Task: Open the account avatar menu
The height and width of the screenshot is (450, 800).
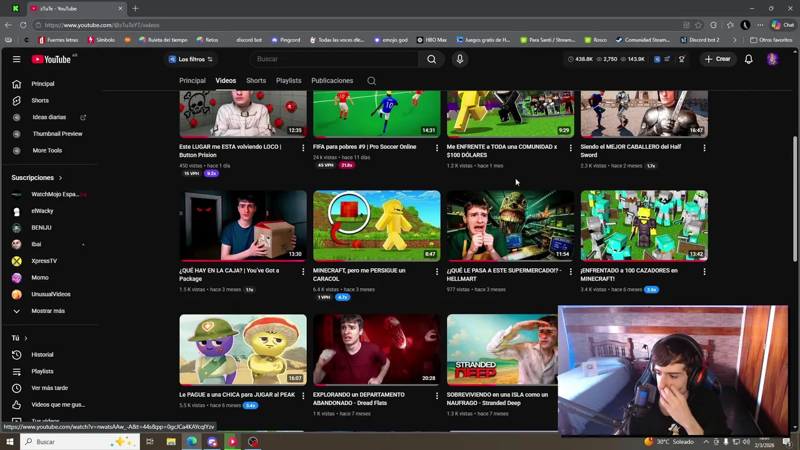Action: tap(772, 59)
